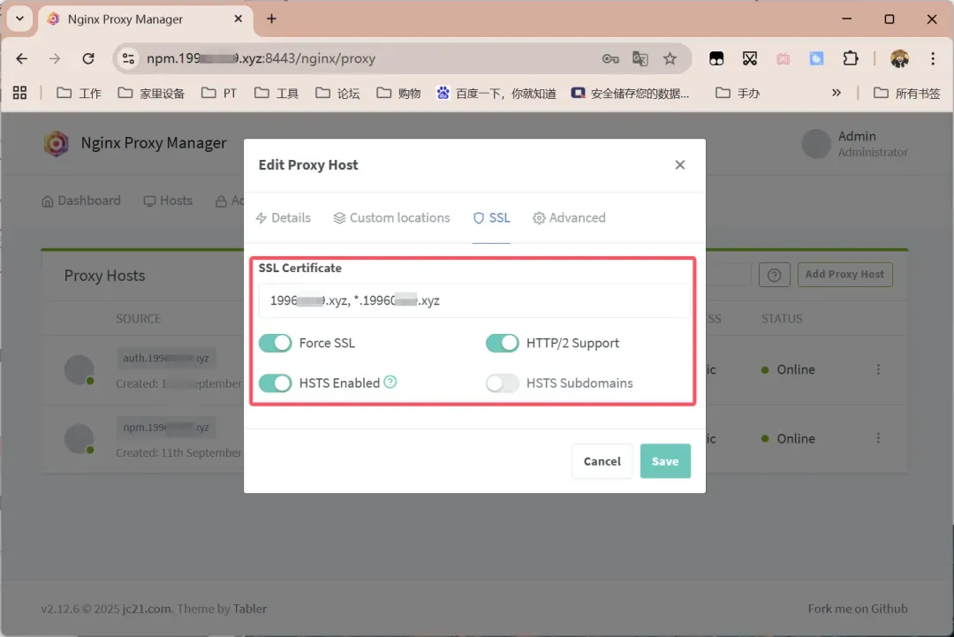Click the STATUS column header
Viewport: 954px width, 637px height.
(x=781, y=319)
